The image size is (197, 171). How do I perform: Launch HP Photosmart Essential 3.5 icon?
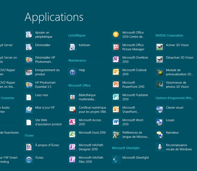[29, 85]
